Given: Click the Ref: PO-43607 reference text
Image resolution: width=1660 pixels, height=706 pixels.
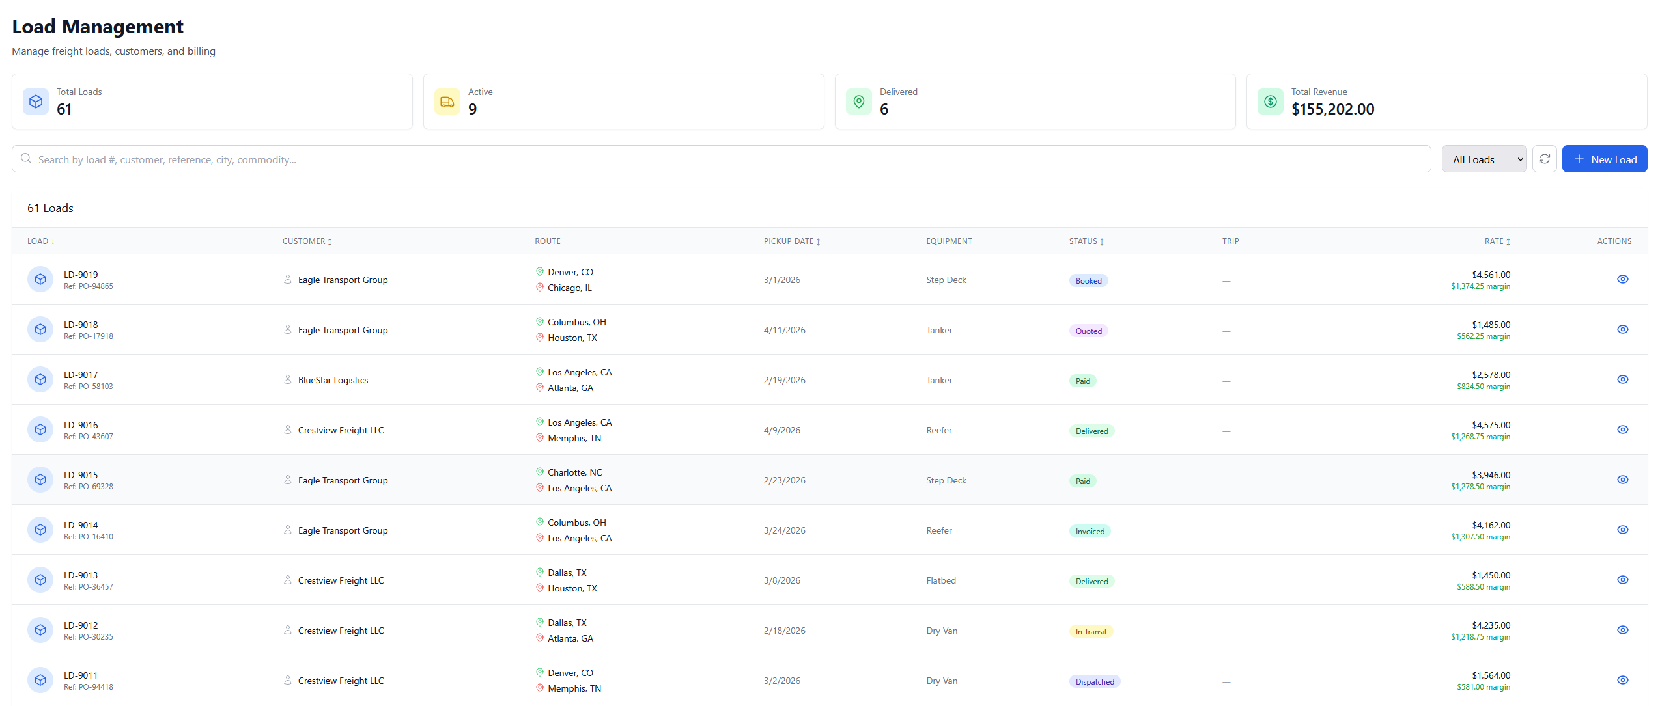Looking at the screenshot, I should 89,437.
